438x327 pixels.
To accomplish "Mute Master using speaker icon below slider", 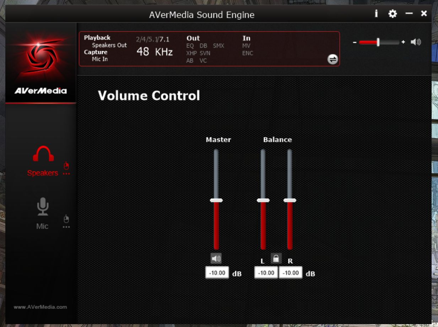I will pyautogui.click(x=216, y=258).
